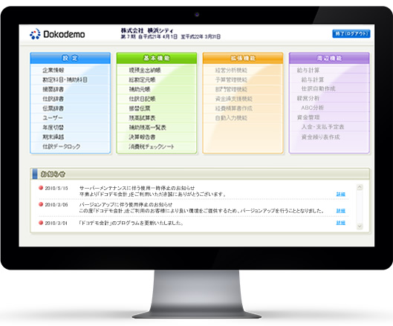This screenshot has height=326, width=393.
Task: Log out with the 終了(ログアウト) button
Action: tap(351, 33)
